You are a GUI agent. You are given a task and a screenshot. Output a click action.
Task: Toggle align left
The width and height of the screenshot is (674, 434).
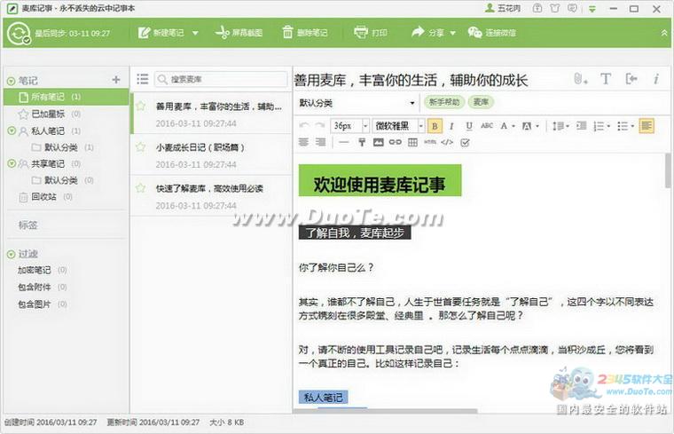pyautogui.click(x=647, y=126)
